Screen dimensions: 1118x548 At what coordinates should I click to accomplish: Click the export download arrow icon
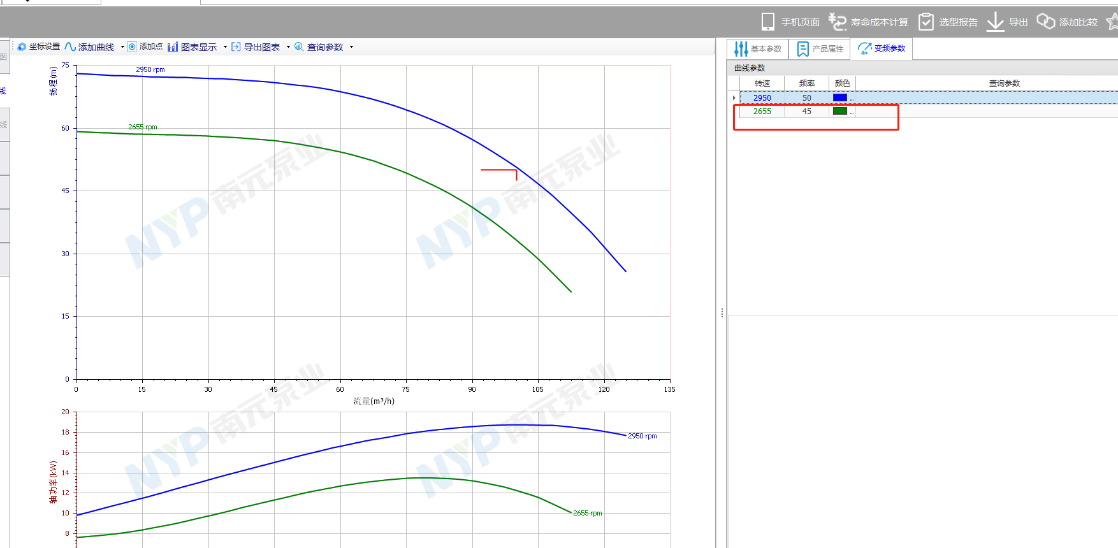pos(995,22)
